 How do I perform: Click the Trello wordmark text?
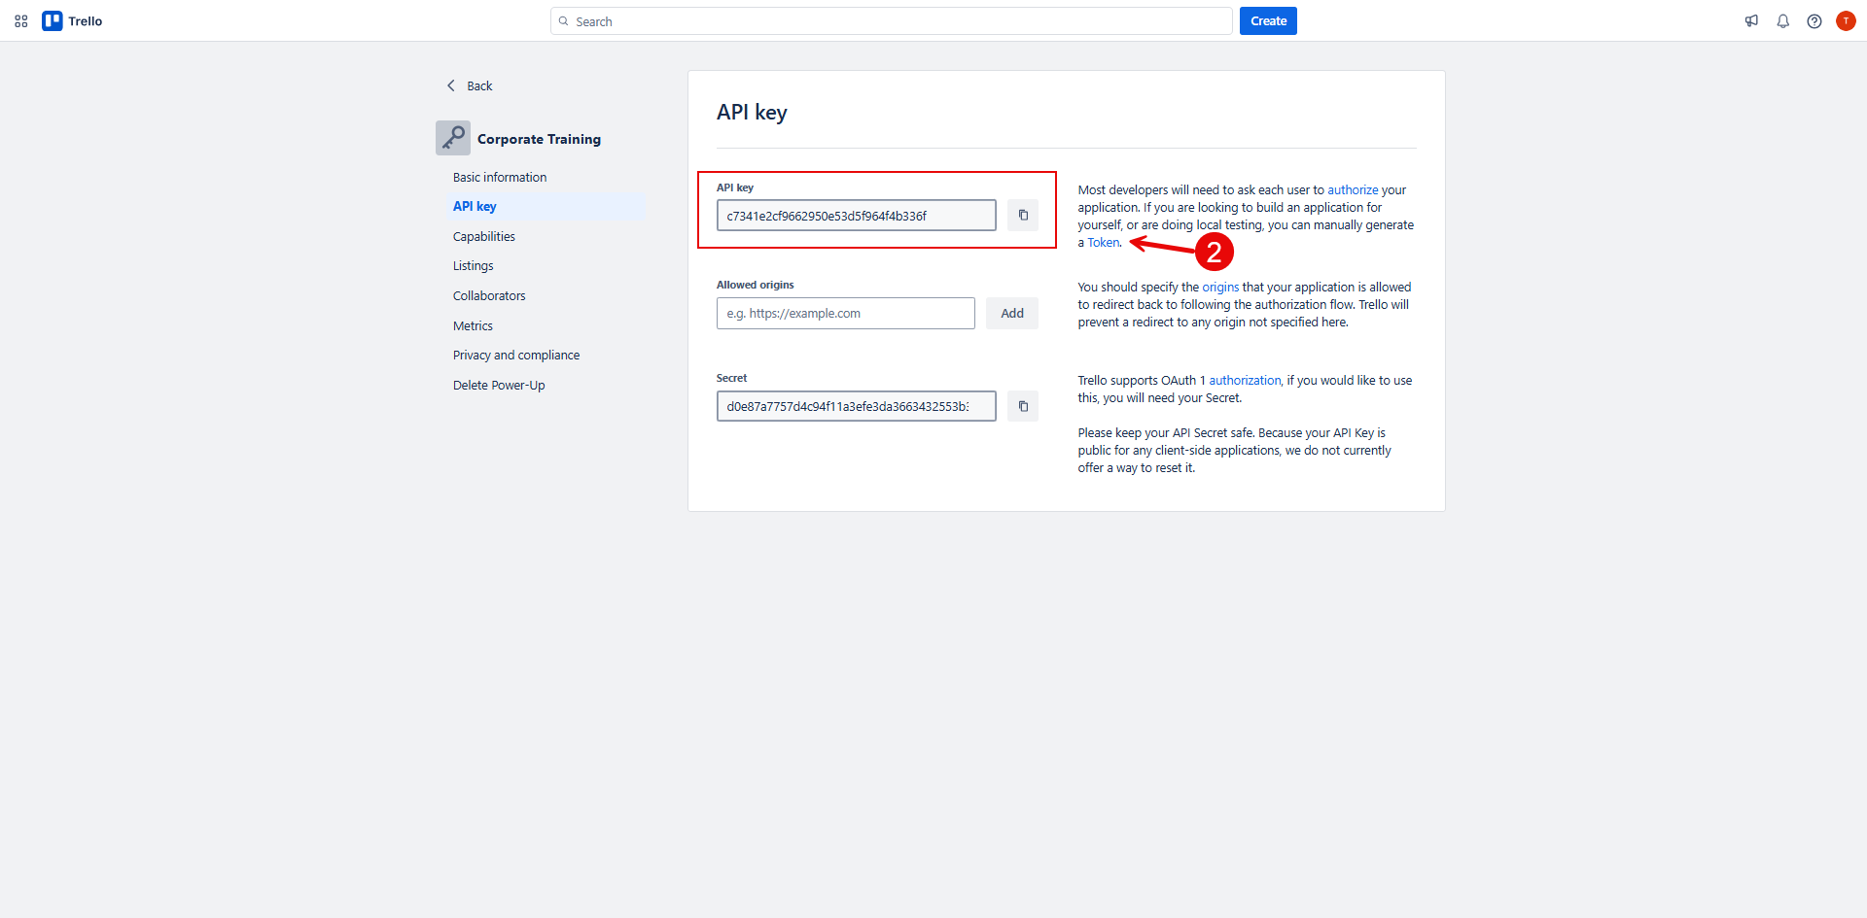[86, 20]
